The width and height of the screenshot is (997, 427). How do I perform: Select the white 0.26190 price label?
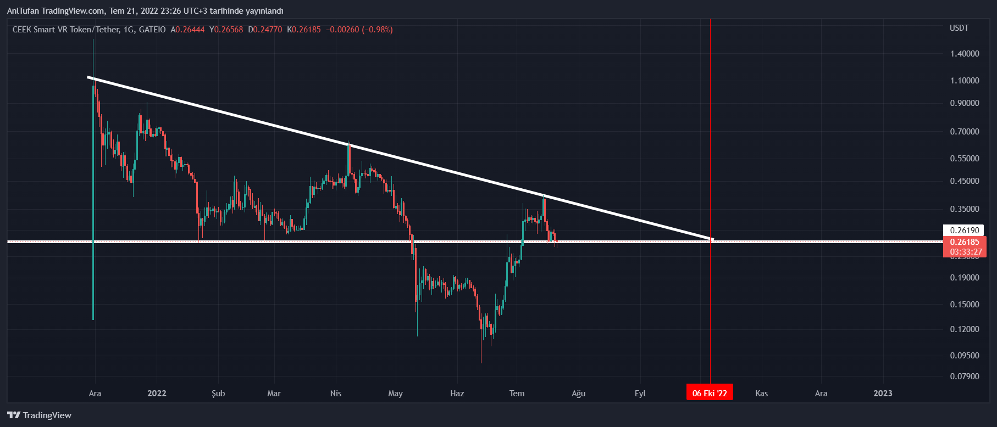(965, 231)
